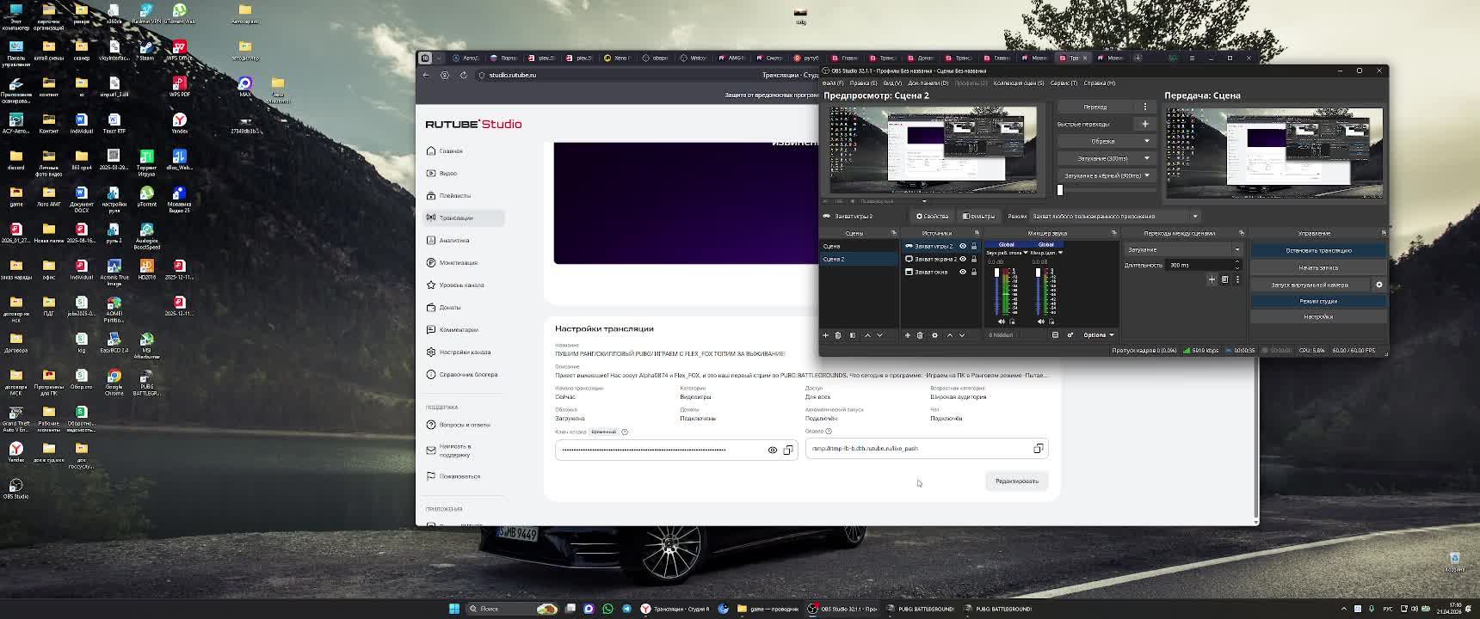Move source down arrow in Sources panel
Image resolution: width=1480 pixels, height=619 pixels.
tap(962, 335)
